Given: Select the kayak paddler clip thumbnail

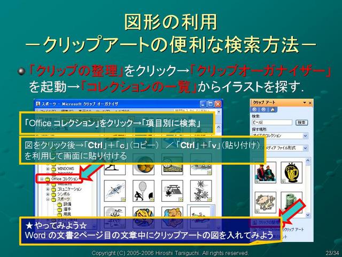Looking at the screenshot, I should point(115,191).
